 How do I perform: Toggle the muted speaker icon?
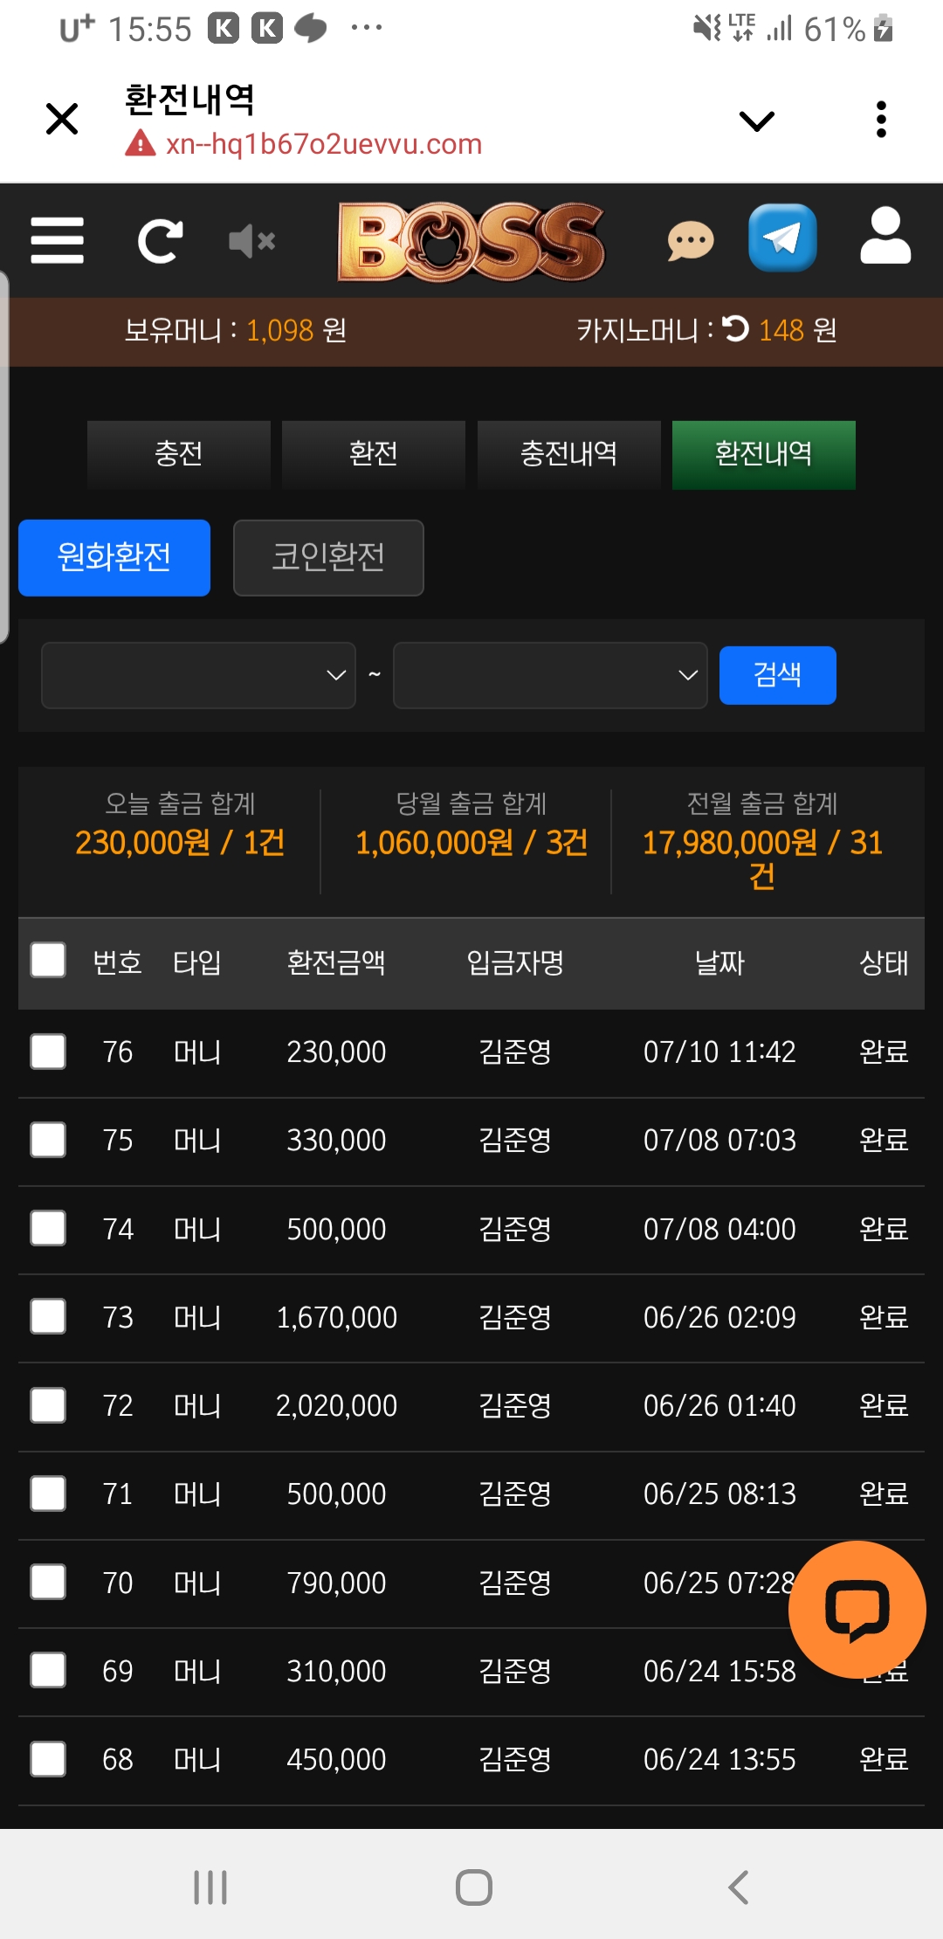(x=251, y=241)
